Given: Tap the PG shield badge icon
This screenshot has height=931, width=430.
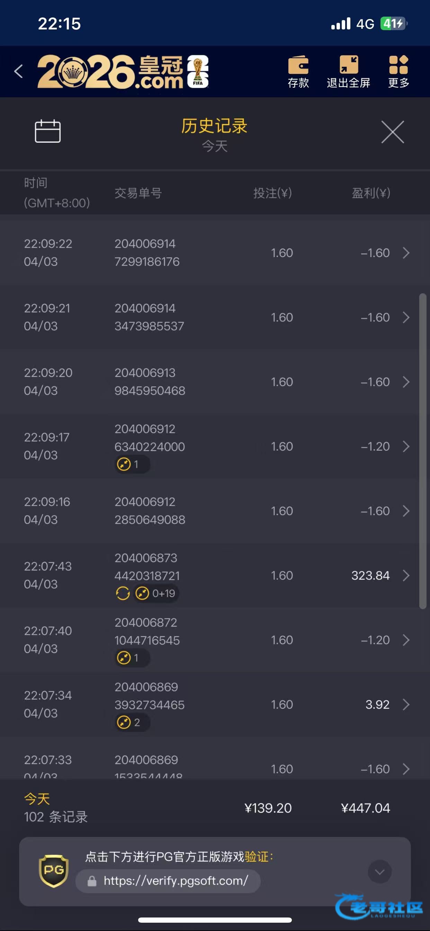Looking at the screenshot, I should pyautogui.click(x=53, y=871).
